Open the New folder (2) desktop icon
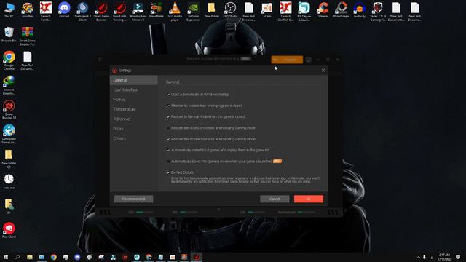 pos(9,159)
